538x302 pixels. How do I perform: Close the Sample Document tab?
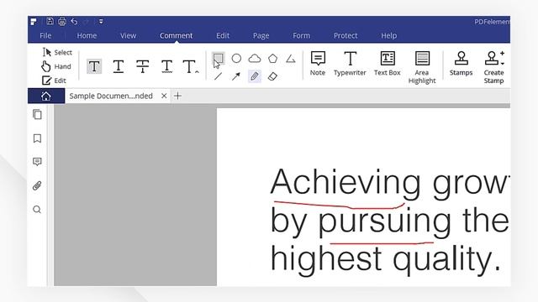point(164,96)
